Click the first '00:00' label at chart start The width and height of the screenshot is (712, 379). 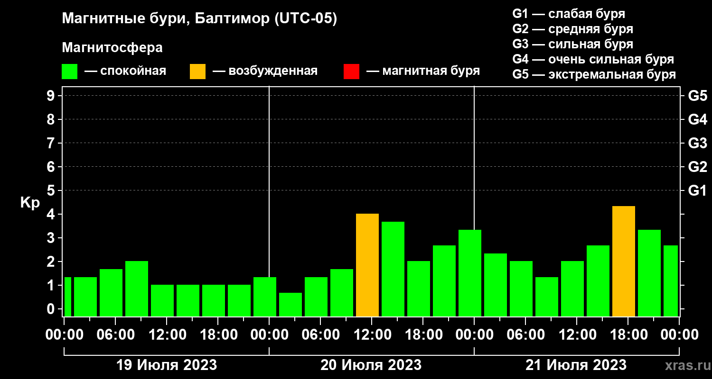click(64, 335)
